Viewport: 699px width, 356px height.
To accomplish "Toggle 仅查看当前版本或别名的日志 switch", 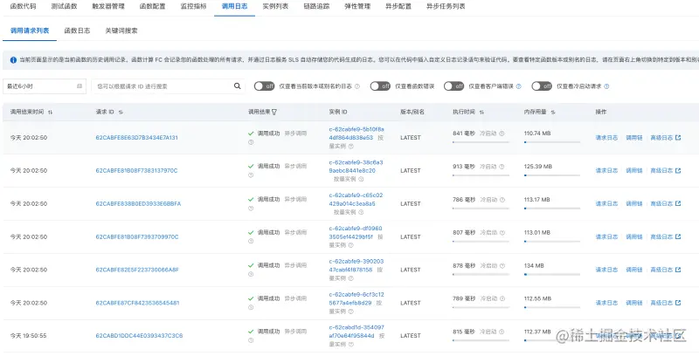I will [265, 86].
